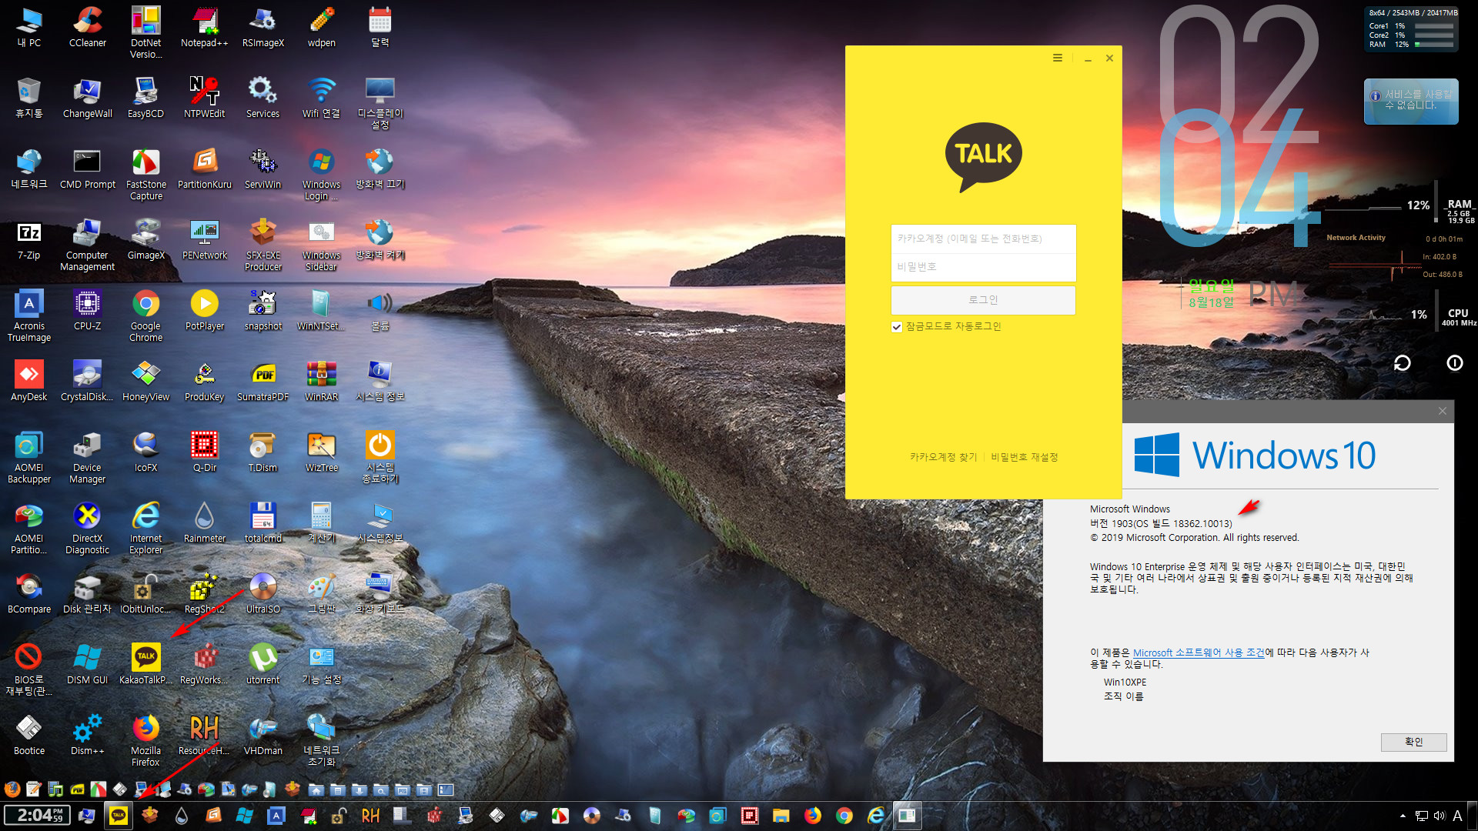The height and width of the screenshot is (831, 1478).
Task: Select the Rainmeter desktop icon
Action: coord(204,522)
